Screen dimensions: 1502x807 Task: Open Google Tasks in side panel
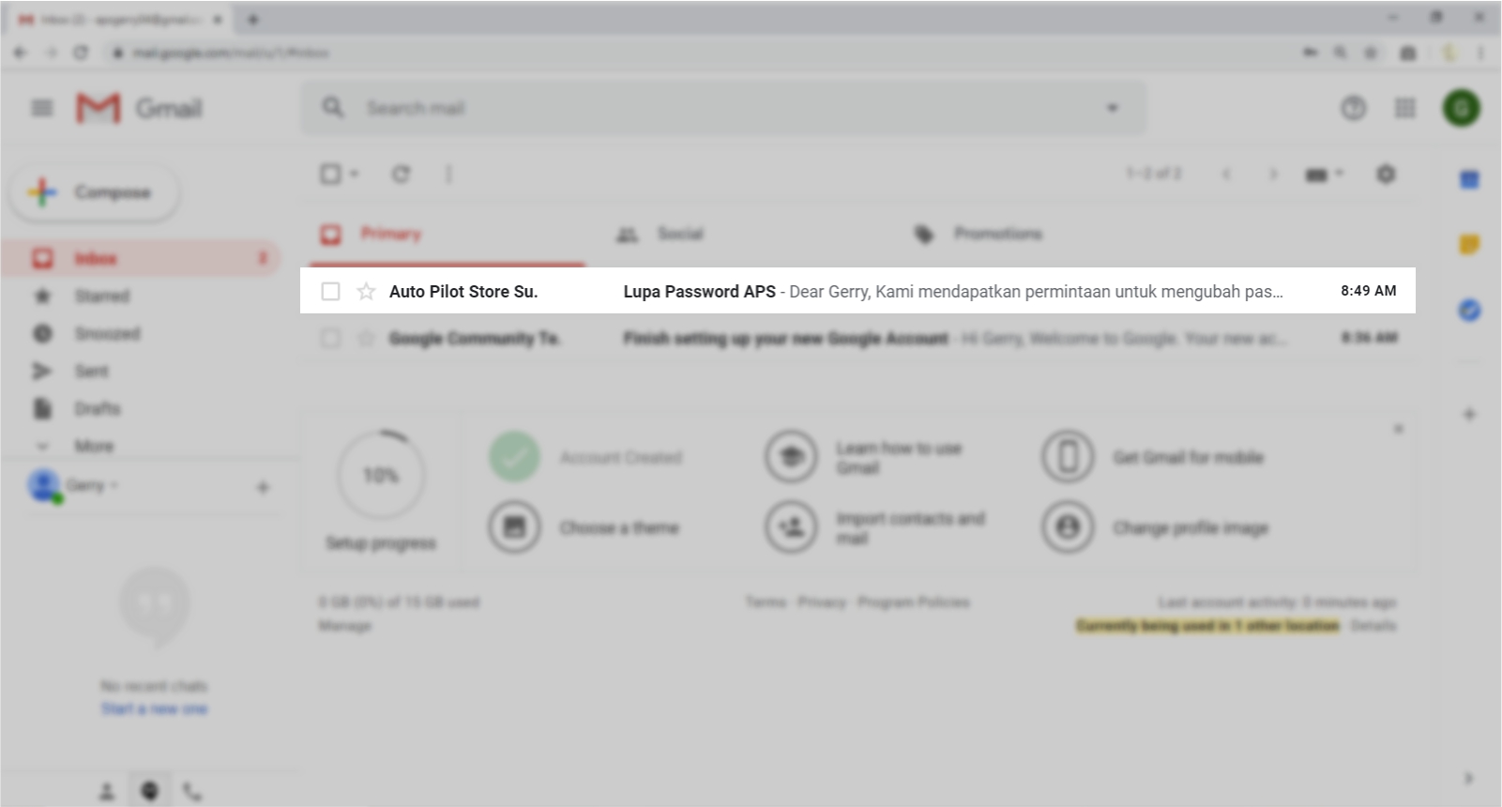pyautogui.click(x=1469, y=310)
